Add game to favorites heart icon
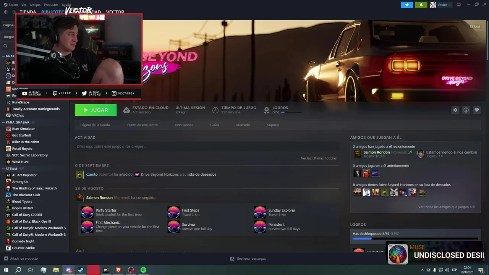 [477, 110]
